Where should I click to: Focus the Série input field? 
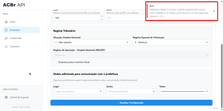point(126,18)
